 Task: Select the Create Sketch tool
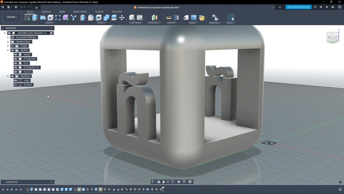[x=28, y=17]
